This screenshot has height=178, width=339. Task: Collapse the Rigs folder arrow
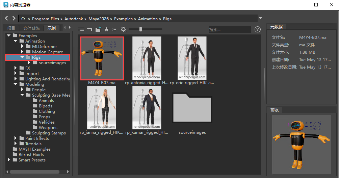[x=22, y=57]
